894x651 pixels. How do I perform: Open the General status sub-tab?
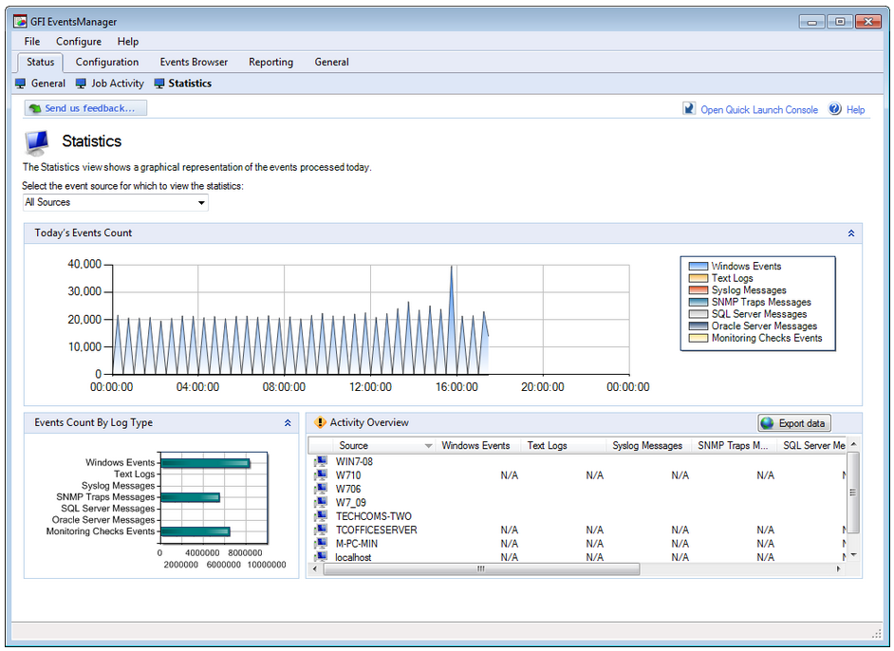coord(48,84)
